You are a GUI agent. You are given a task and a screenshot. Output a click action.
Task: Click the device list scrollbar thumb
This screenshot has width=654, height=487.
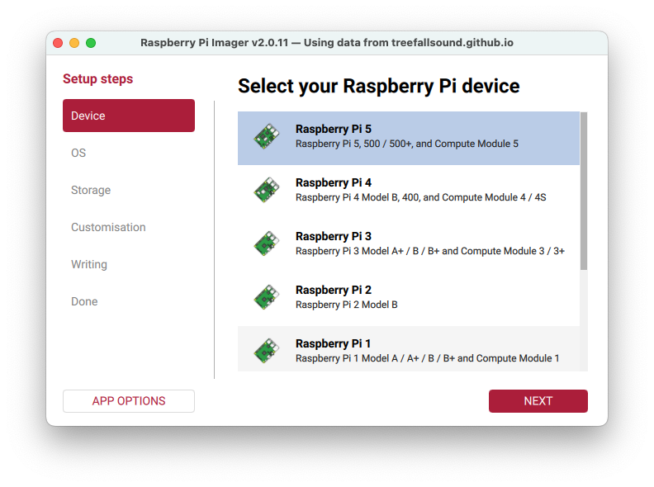[x=584, y=191]
